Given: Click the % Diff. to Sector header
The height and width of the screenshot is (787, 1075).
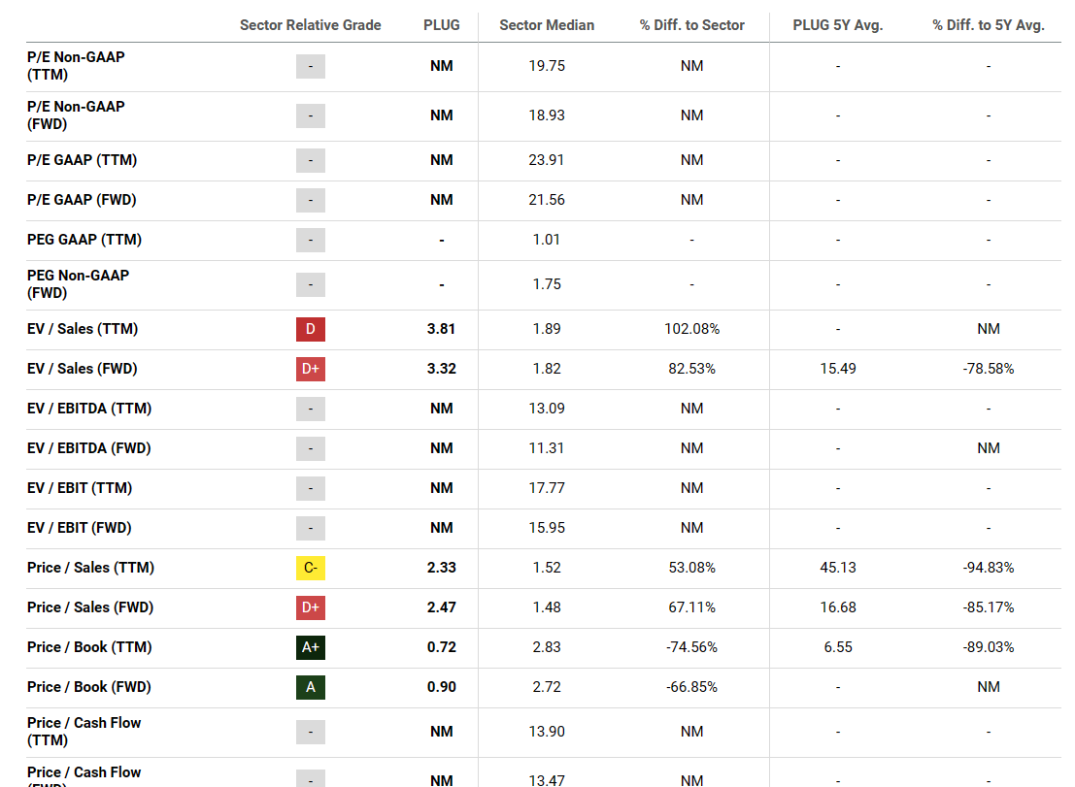Looking at the screenshot, I should [692, 25].
